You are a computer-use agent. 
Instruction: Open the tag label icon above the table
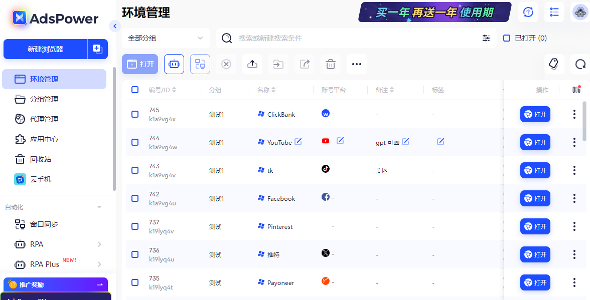coord(553,64)
